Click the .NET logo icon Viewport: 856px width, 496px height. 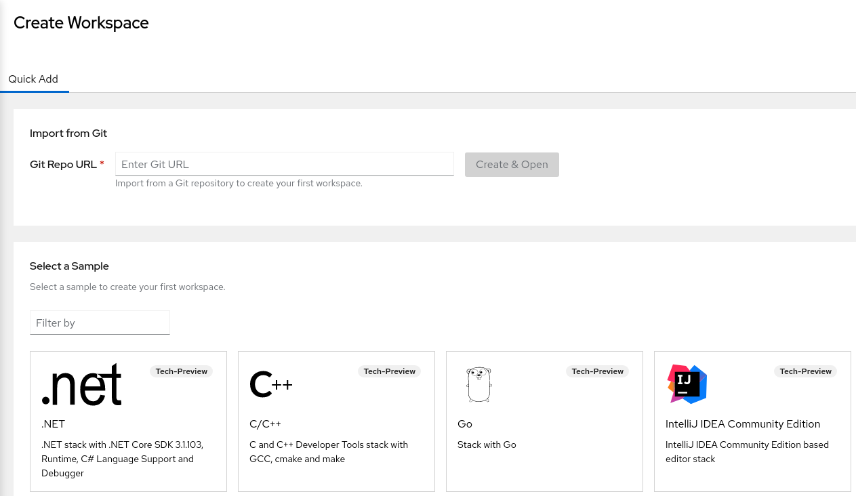click(81, 385)
